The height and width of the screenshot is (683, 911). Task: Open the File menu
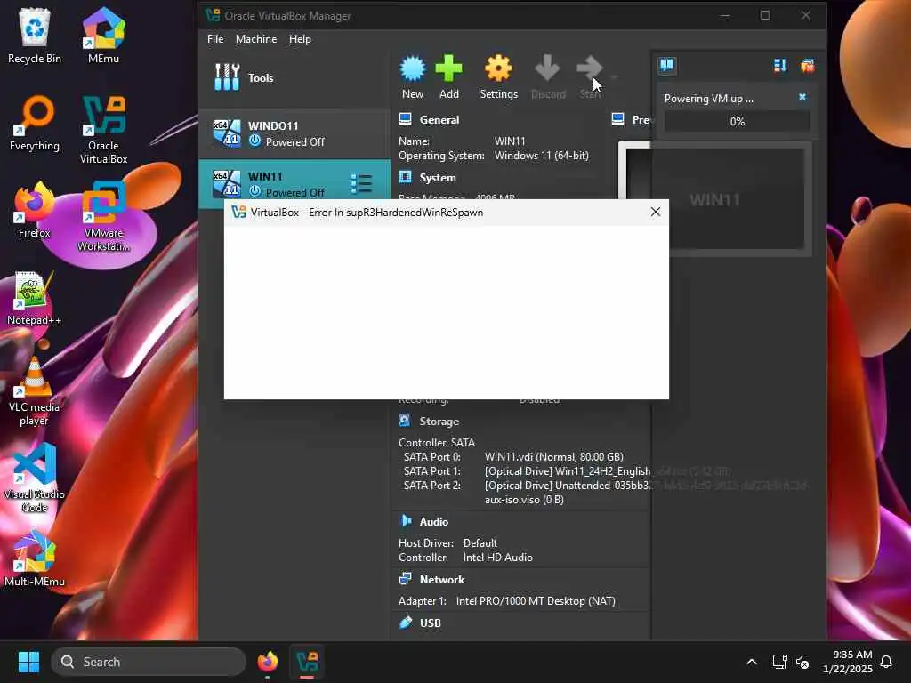pos(215,39)
